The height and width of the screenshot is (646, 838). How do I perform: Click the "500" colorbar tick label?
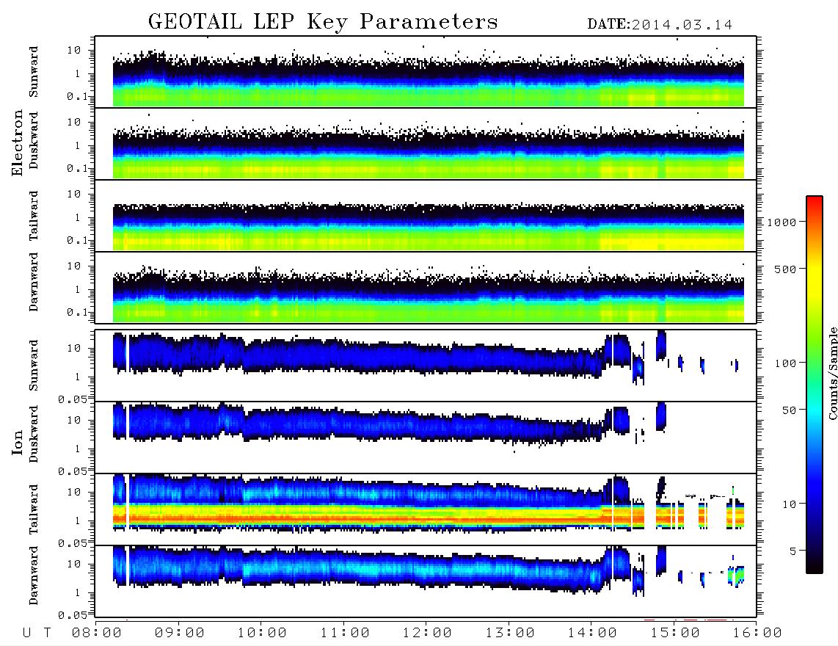[x=785, y=269]
